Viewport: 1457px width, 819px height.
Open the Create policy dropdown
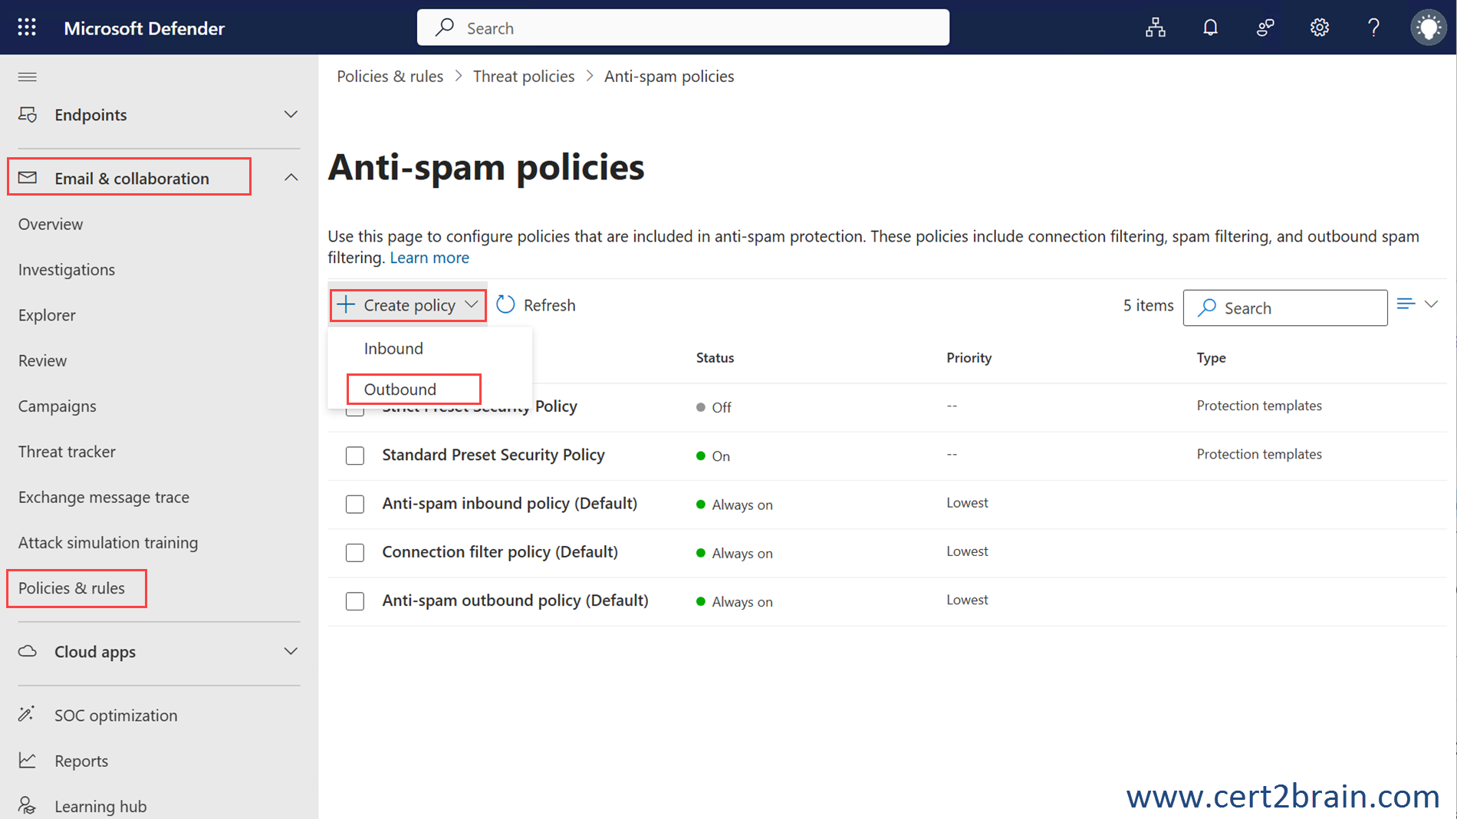point(408,305)
